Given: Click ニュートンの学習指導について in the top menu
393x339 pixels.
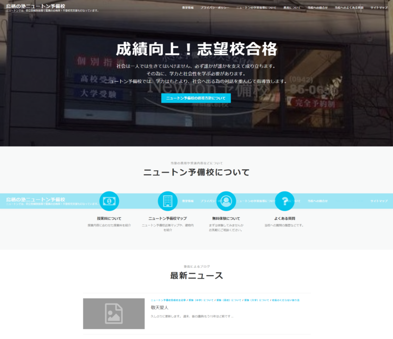Looking at the screenshot, I should [256, 8].
